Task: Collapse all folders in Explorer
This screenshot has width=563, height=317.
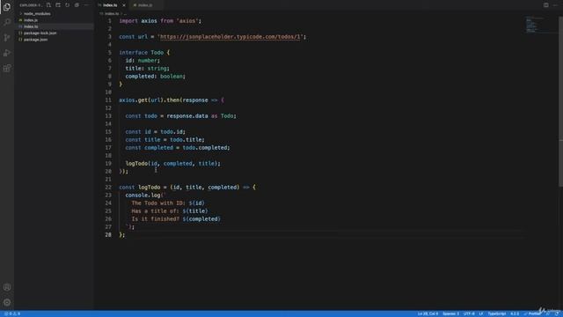Action: 77,5
